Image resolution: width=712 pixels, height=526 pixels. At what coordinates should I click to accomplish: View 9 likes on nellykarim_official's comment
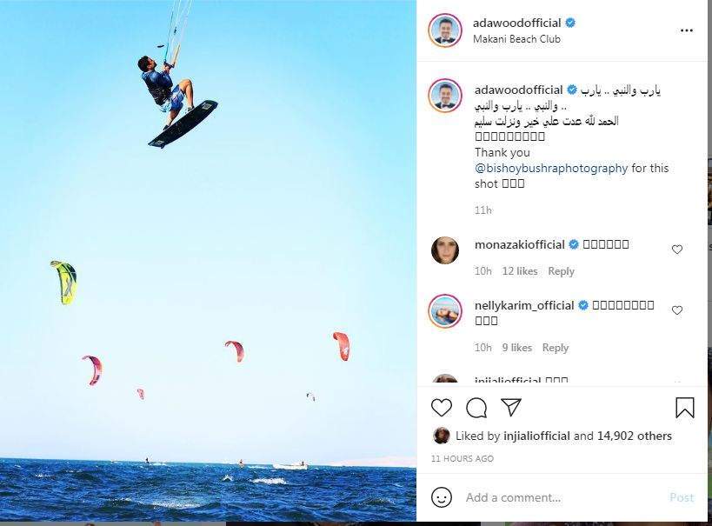pyautogui.click(x=517, y=348)
